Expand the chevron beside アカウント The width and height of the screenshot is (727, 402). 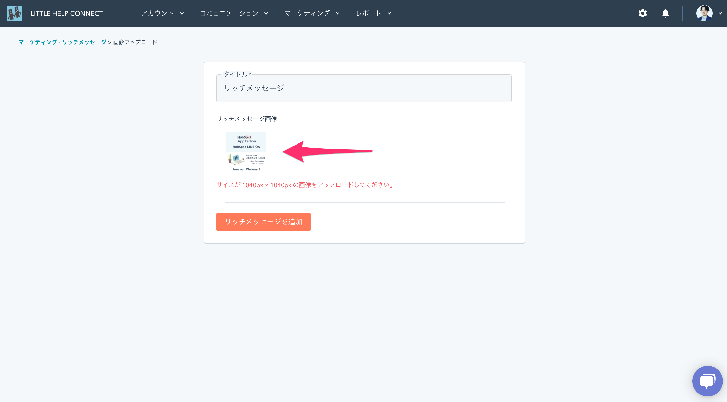tap(182, 13)
